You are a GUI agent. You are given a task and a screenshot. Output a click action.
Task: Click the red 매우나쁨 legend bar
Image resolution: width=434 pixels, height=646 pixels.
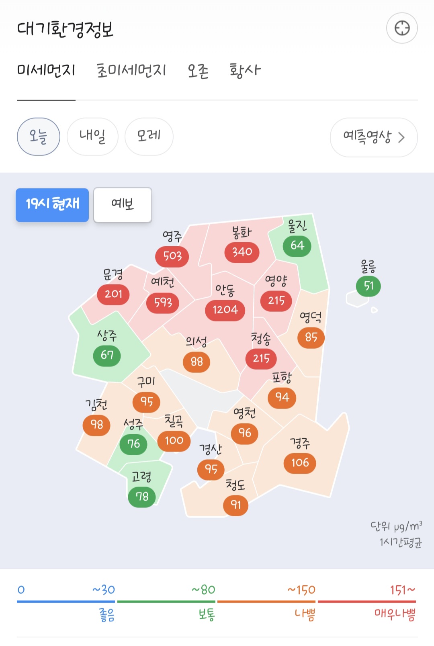366,601
